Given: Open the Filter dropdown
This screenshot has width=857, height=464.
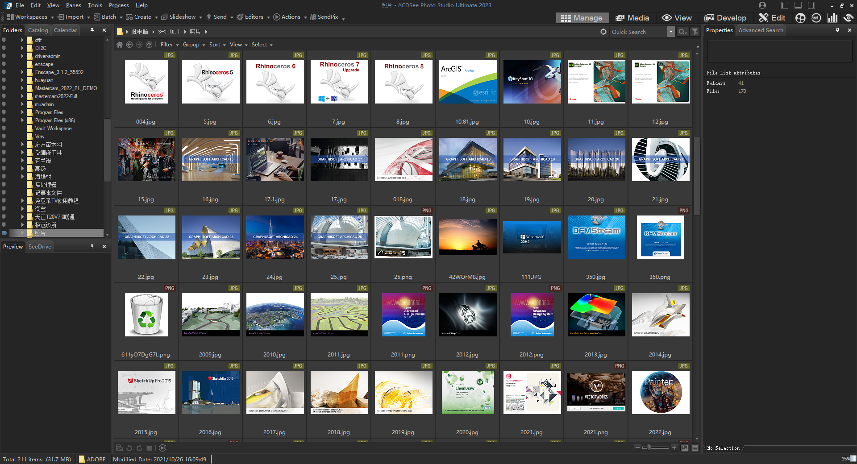Looking at the screenshot, I should click(x=170, y=45).
